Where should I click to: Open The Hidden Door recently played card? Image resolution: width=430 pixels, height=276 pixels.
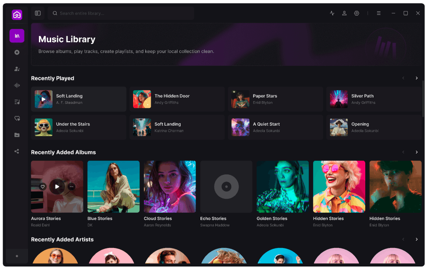pos(177,99)
